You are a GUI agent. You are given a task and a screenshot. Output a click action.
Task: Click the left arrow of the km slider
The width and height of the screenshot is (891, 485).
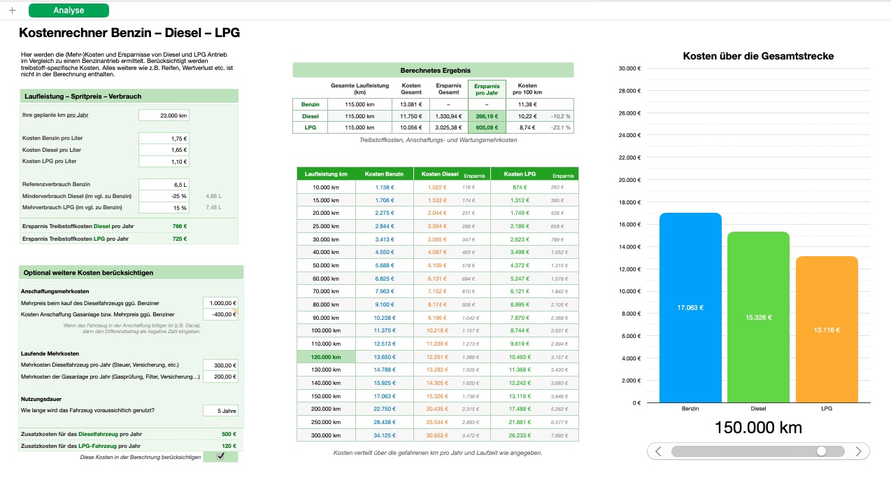658,451
